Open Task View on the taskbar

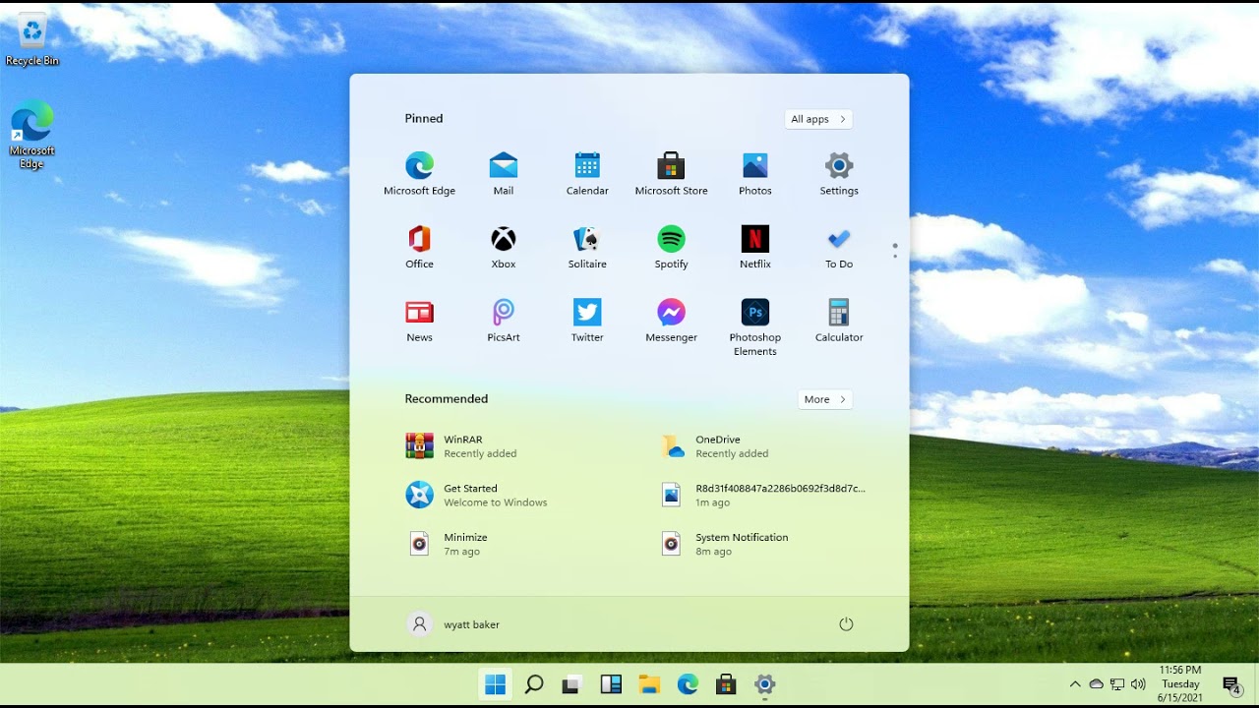pos(572,684)
